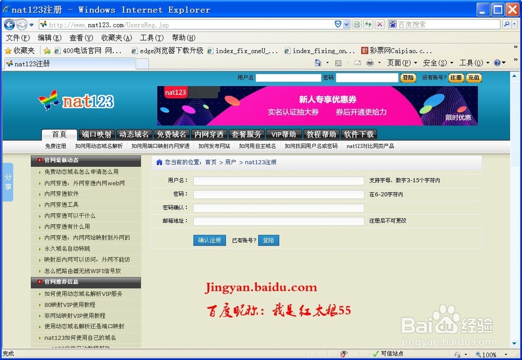Click the registration 邮箱地址 input field
The height and width of the screenshot is (360, 522).
279,221
